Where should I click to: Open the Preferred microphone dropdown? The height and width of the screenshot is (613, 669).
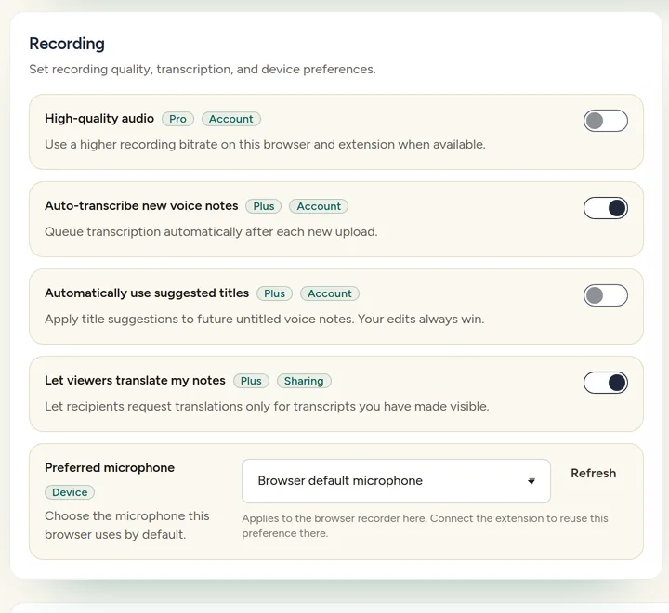[x=396, y=481]
